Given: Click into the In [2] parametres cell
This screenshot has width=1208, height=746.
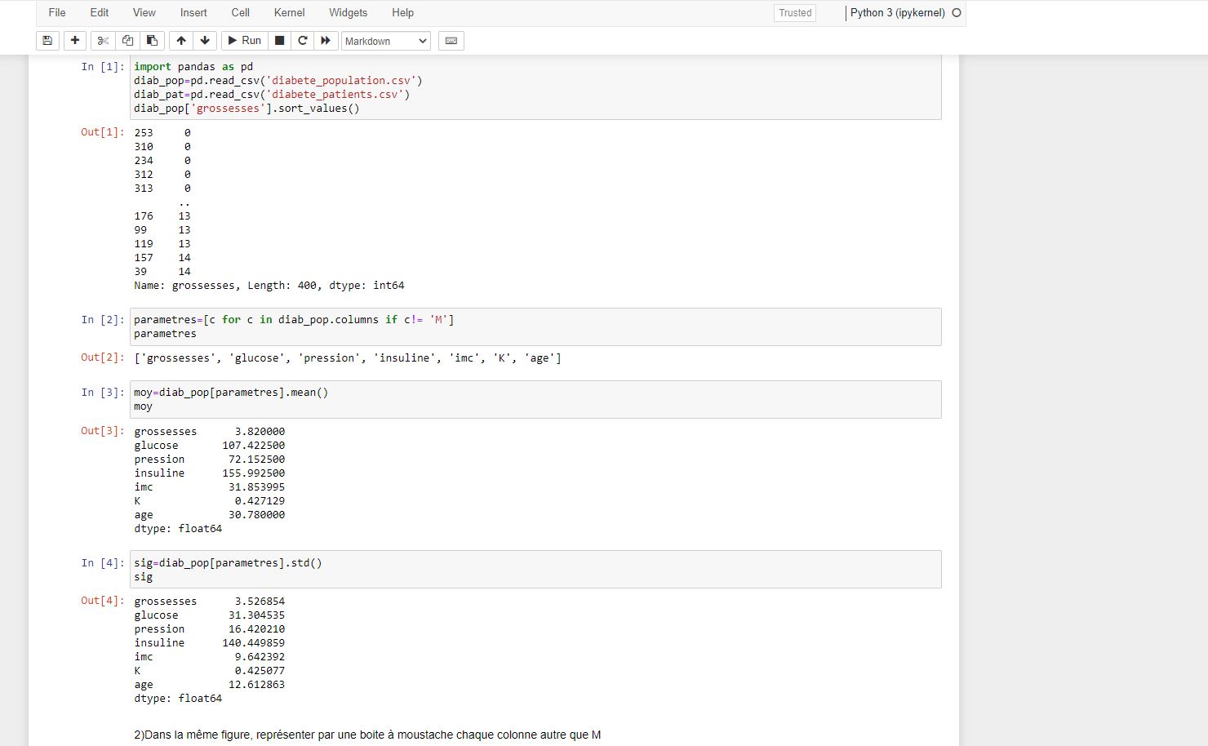Looking at the screenshot, I should [x=535, y=326].
